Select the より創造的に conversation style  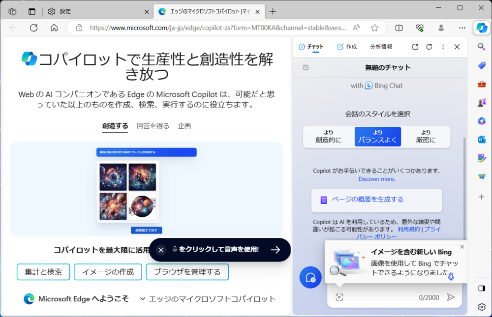[329, 137]
